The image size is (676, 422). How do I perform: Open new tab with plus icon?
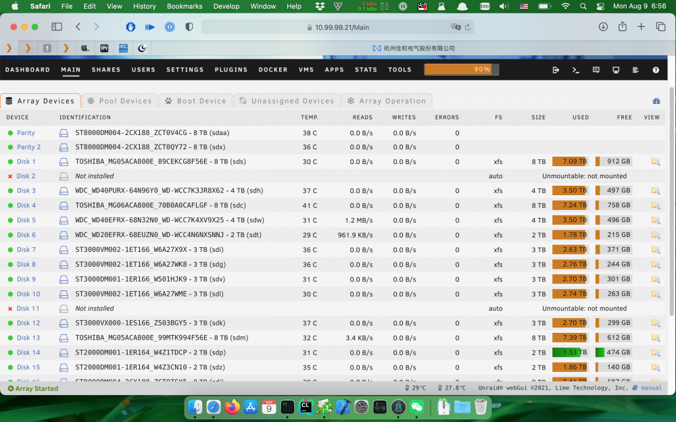[641, 27]
